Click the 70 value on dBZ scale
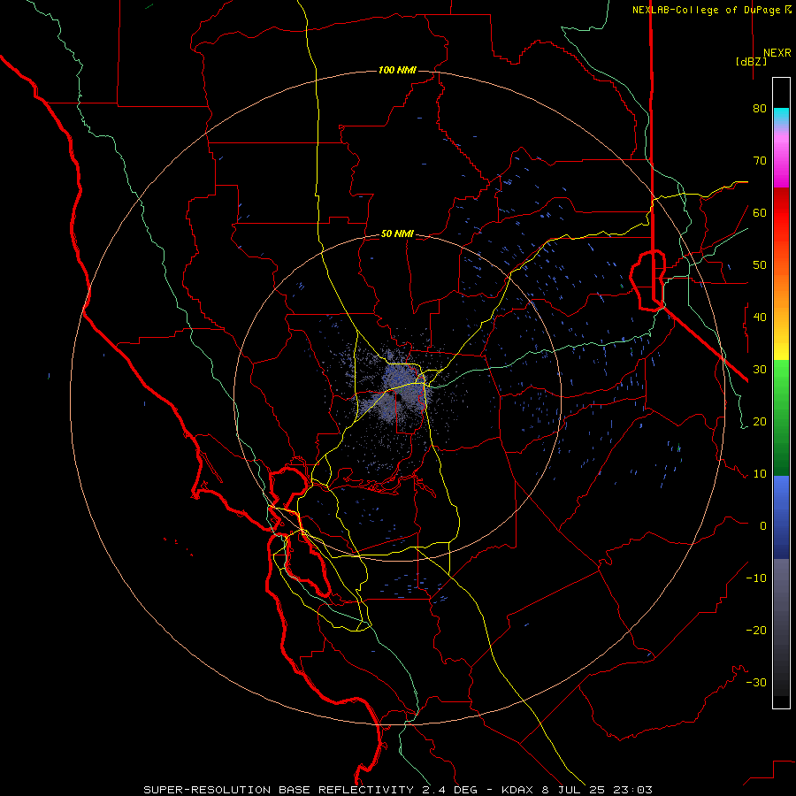 760,161
